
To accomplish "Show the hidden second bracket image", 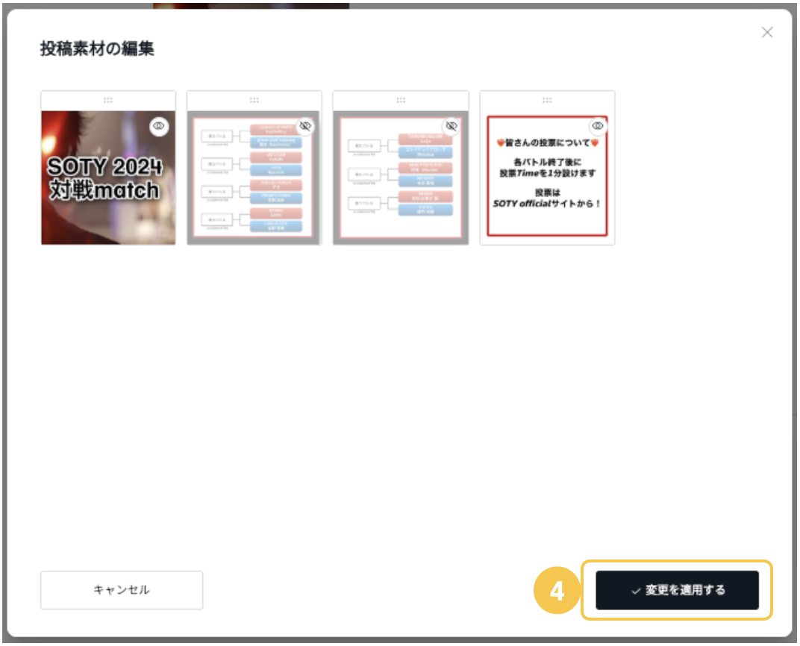I will point(305,126).
